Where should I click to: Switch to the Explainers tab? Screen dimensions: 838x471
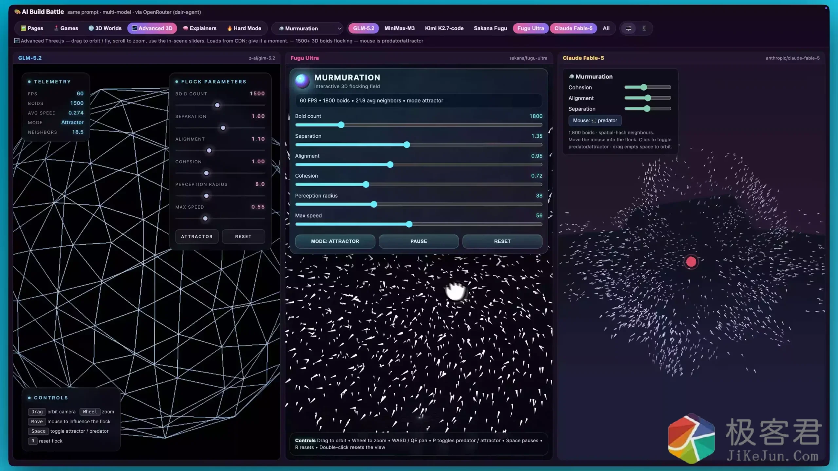[x=199, y=28]
